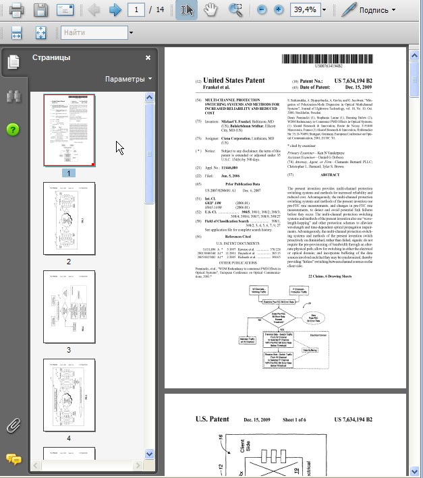Select the Hand pan tool

coord(211,10)
